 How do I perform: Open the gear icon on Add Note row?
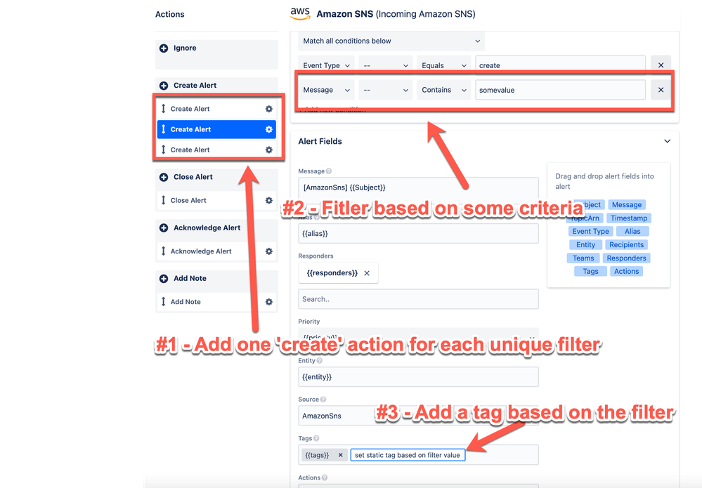pos(268,302)
